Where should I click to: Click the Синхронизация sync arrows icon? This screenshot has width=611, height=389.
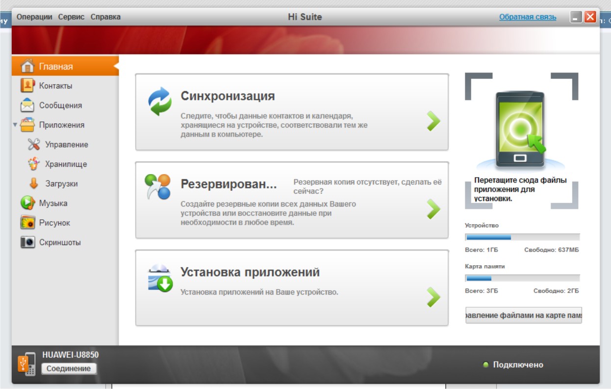click(160, 101)
